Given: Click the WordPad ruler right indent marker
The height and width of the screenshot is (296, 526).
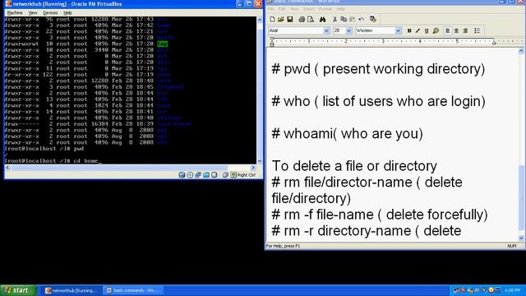Looking at the screenshot, I should coord(494,43).
